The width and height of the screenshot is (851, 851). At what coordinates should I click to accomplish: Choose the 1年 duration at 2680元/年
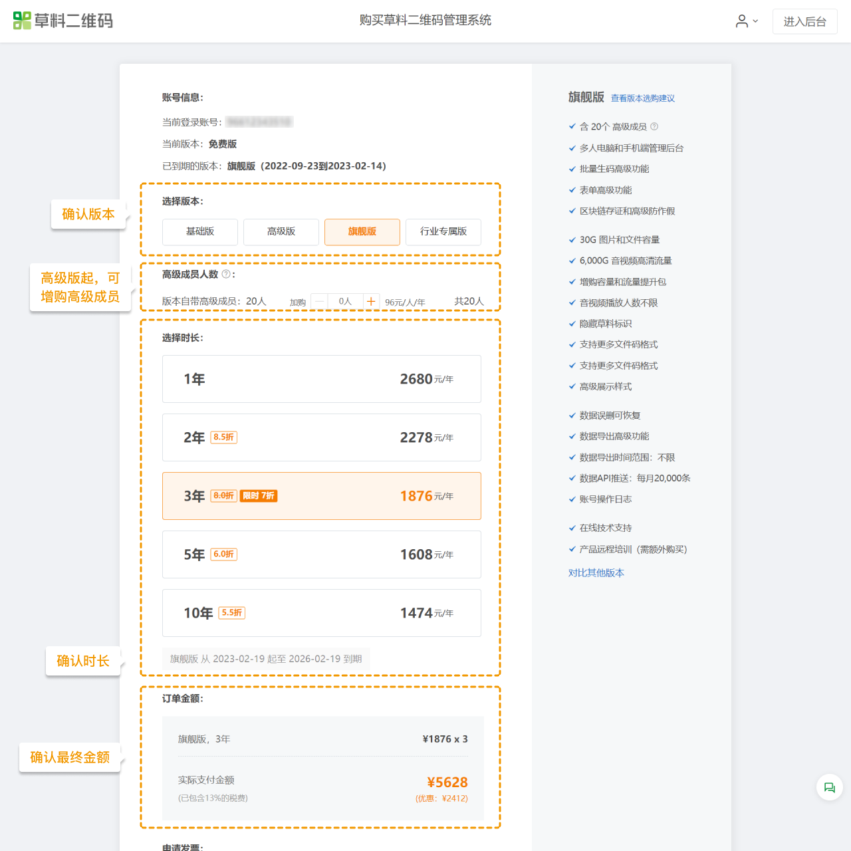pyautogui.click(x=322, y=379)
